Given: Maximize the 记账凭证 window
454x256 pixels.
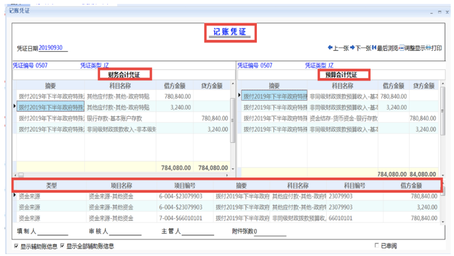Looking at the screenshot, I should [x=440, y=12].
